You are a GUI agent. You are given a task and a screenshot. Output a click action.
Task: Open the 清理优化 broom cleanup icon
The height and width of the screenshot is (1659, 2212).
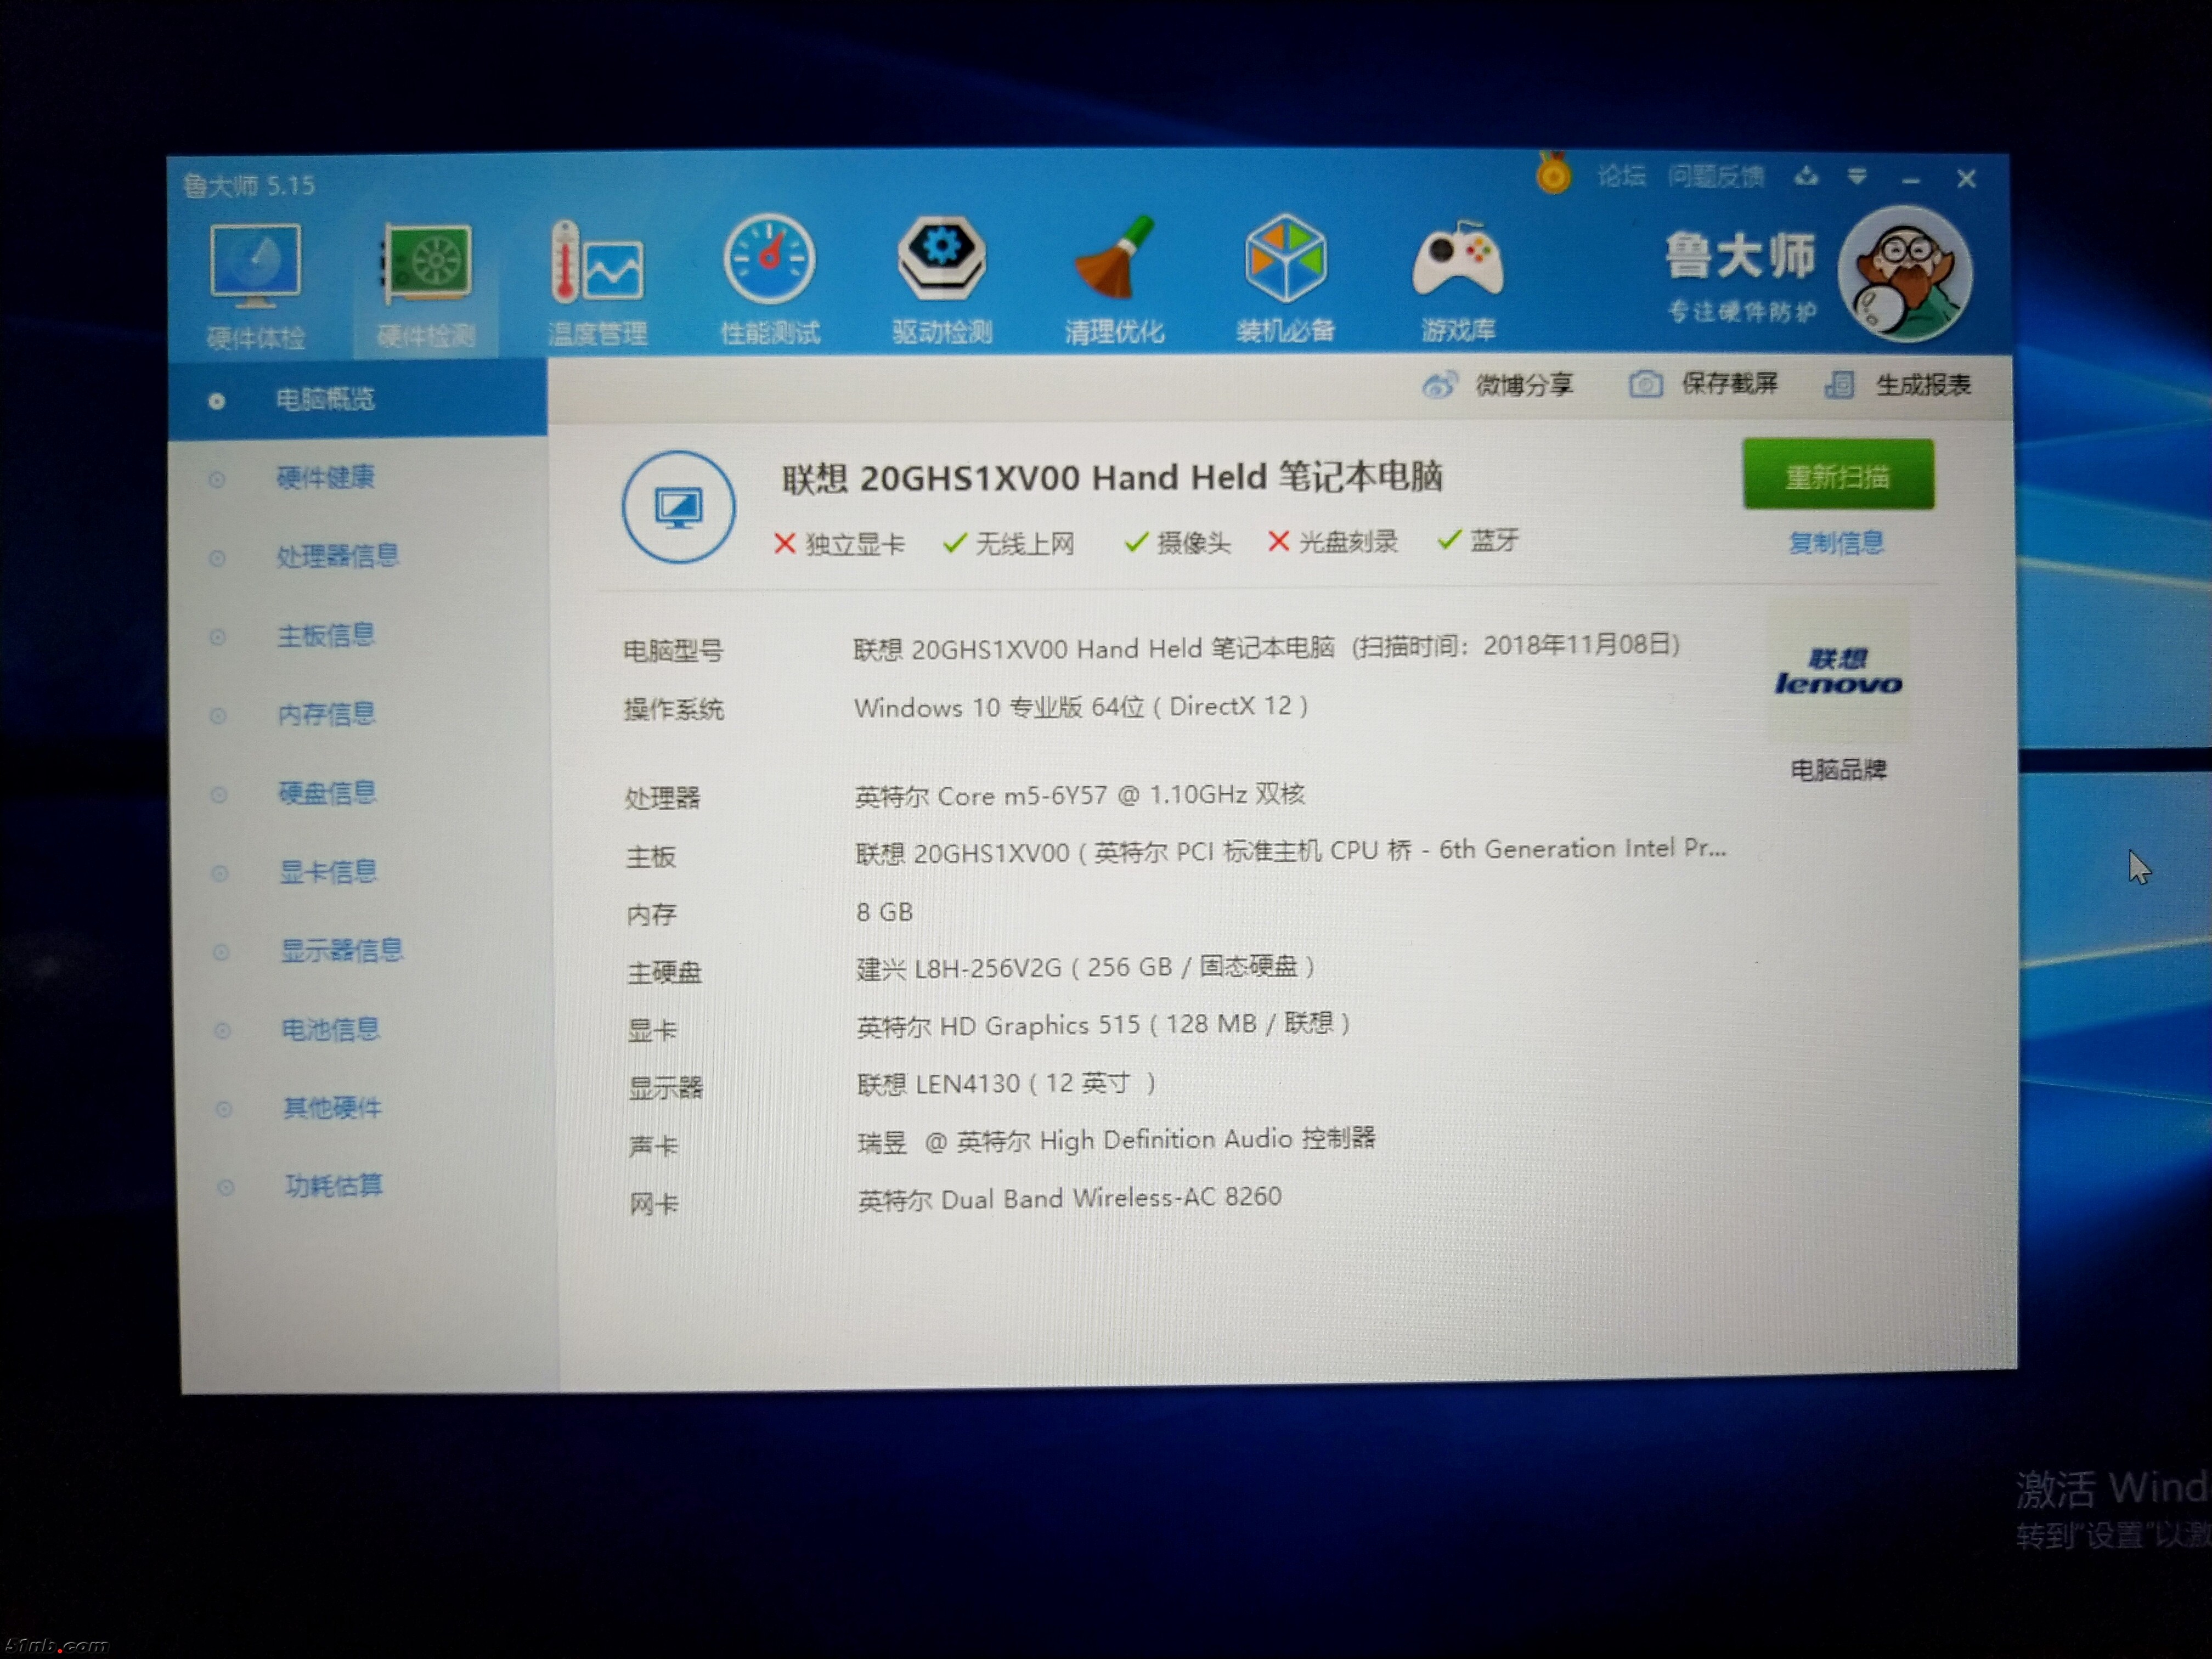point(1114,260)
